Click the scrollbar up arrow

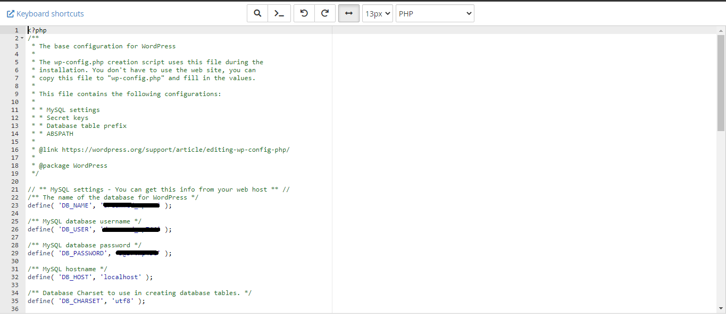[x=721, y=30]
